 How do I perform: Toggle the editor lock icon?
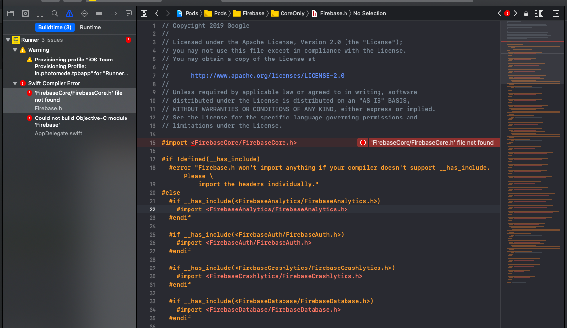[526, 14]
